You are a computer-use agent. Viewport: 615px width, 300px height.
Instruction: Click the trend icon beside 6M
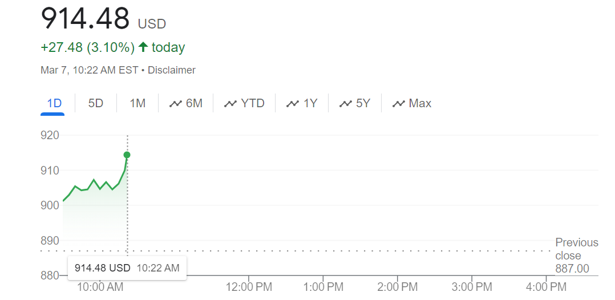176,103
